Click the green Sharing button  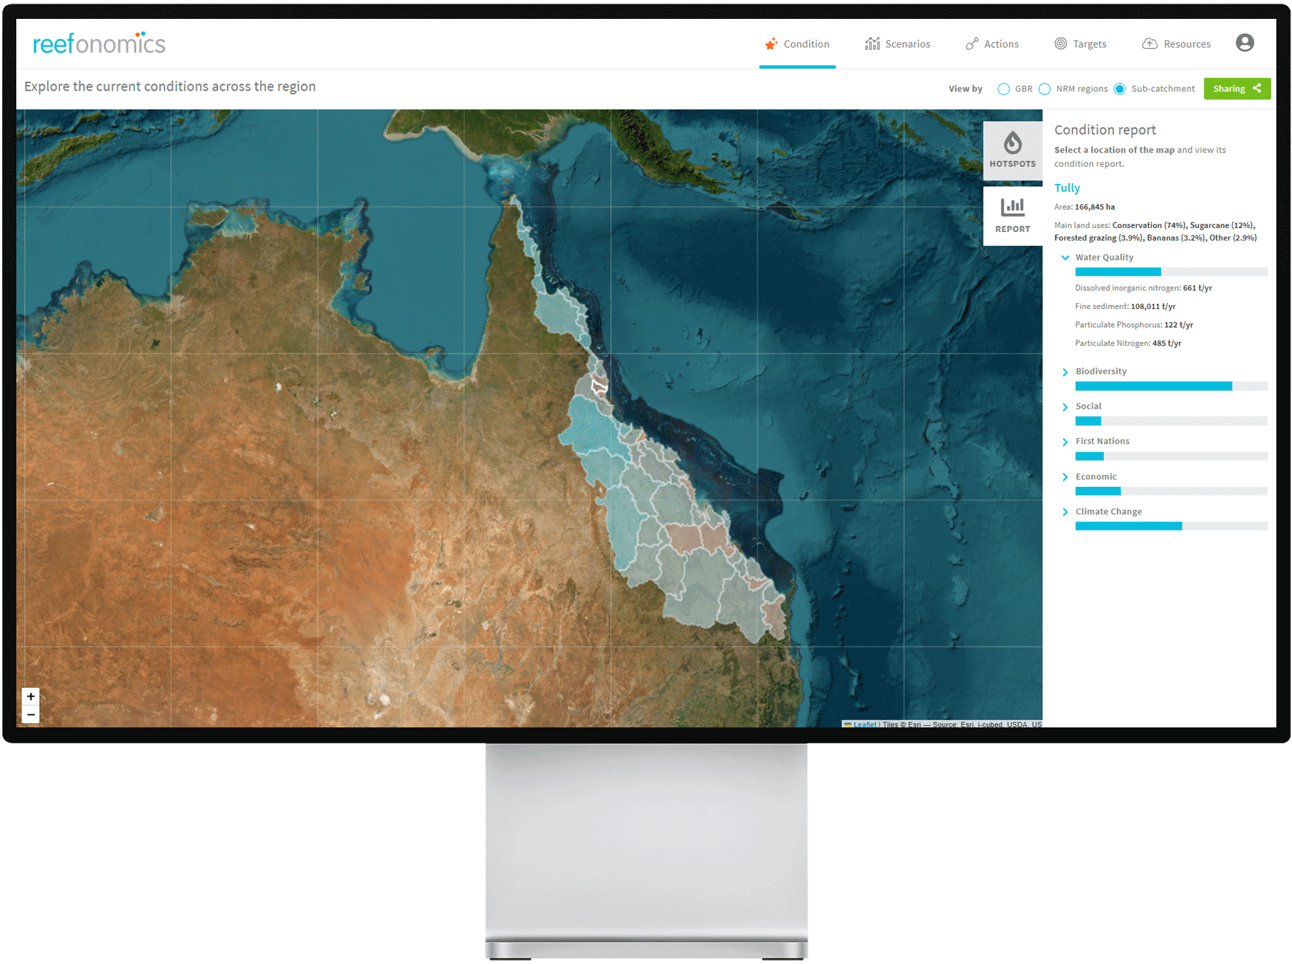pyautogui.click(x=1237, y=89)
